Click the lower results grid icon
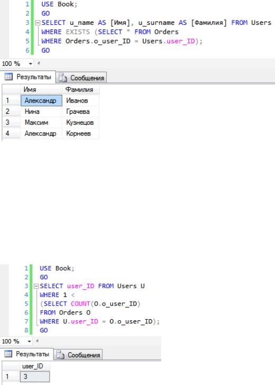This screenshot has width=275, height=385. pos(8,354)
